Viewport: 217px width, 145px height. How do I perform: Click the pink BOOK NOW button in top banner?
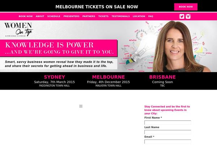point(186,7)
